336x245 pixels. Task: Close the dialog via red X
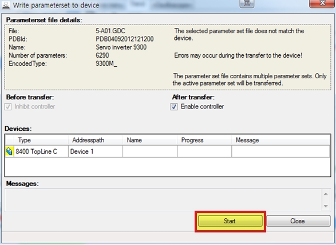(x=322, y=3)
